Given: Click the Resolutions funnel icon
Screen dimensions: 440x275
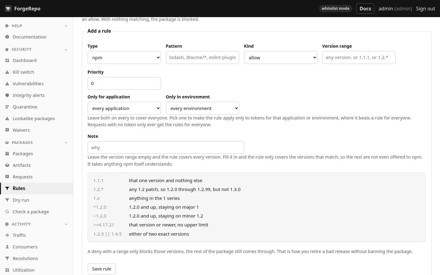Looking at the screenshot, I should 7,258.
